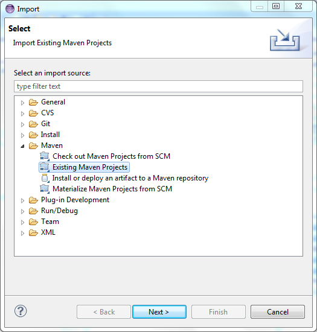Click the Materialize Maven Projects from SCM icon
The image size is (317, 332).
(x=45, y=189)
